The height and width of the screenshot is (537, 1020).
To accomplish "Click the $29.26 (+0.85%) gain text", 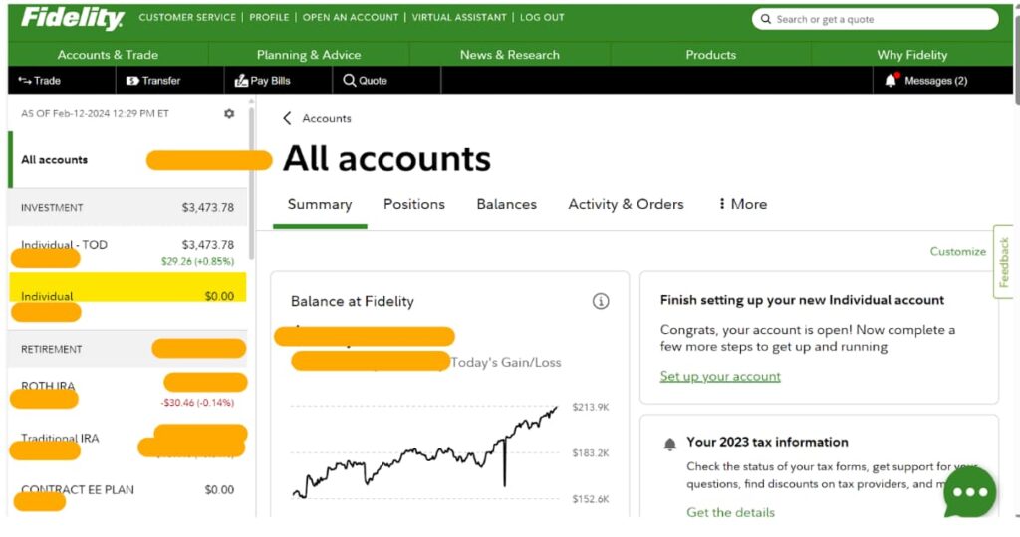I will (198, 261).
